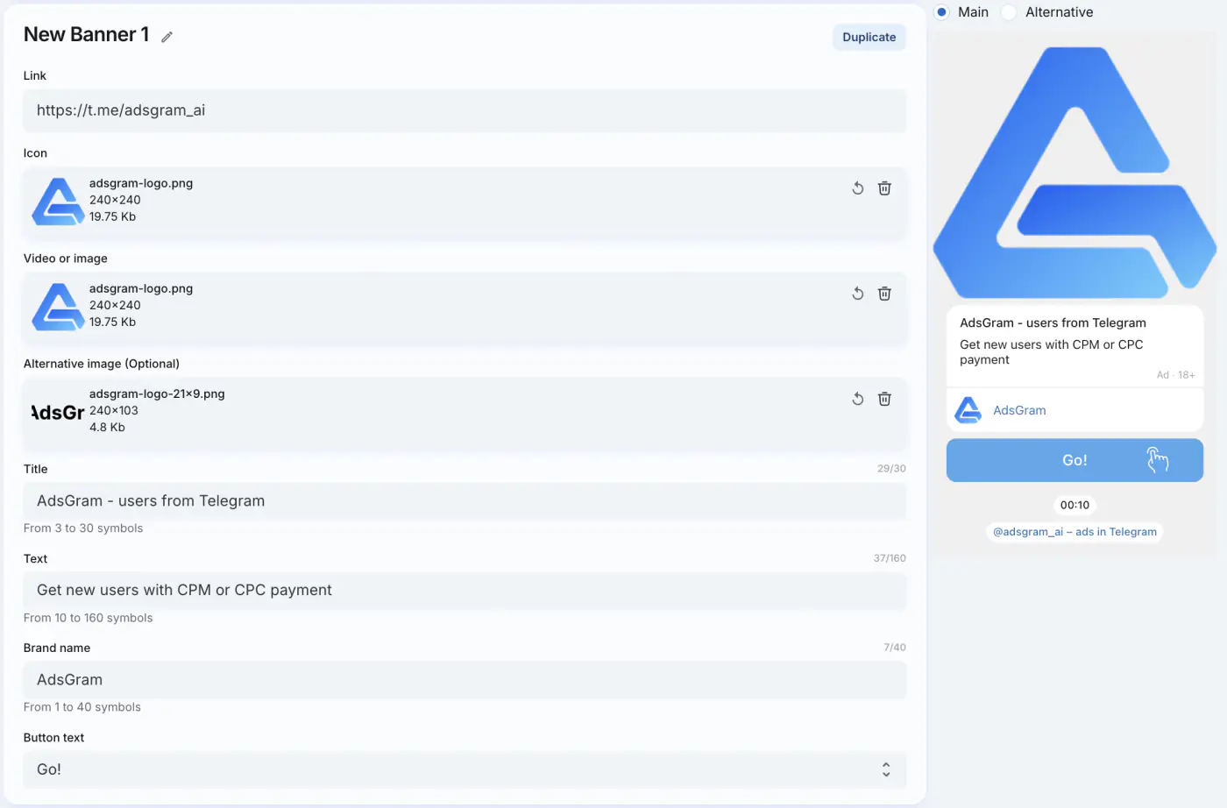The height and width of the screenshot is (808, 1227).
Task: Click the 4.8 Kb file size text
Action: point(107,428)
